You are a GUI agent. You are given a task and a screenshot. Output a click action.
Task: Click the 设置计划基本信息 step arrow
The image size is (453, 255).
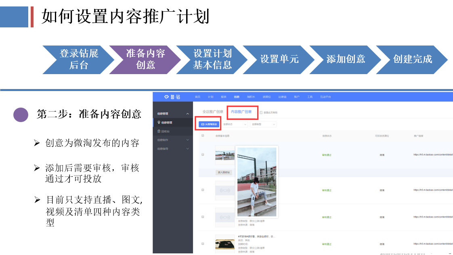point(212,60)
